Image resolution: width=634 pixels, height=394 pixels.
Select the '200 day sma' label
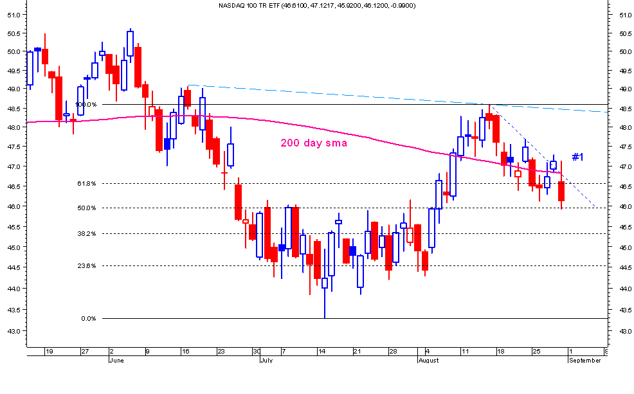[314, 143]
